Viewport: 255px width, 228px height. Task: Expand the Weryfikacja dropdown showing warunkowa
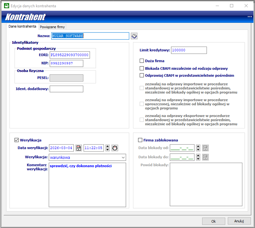[x=123, y=157]
